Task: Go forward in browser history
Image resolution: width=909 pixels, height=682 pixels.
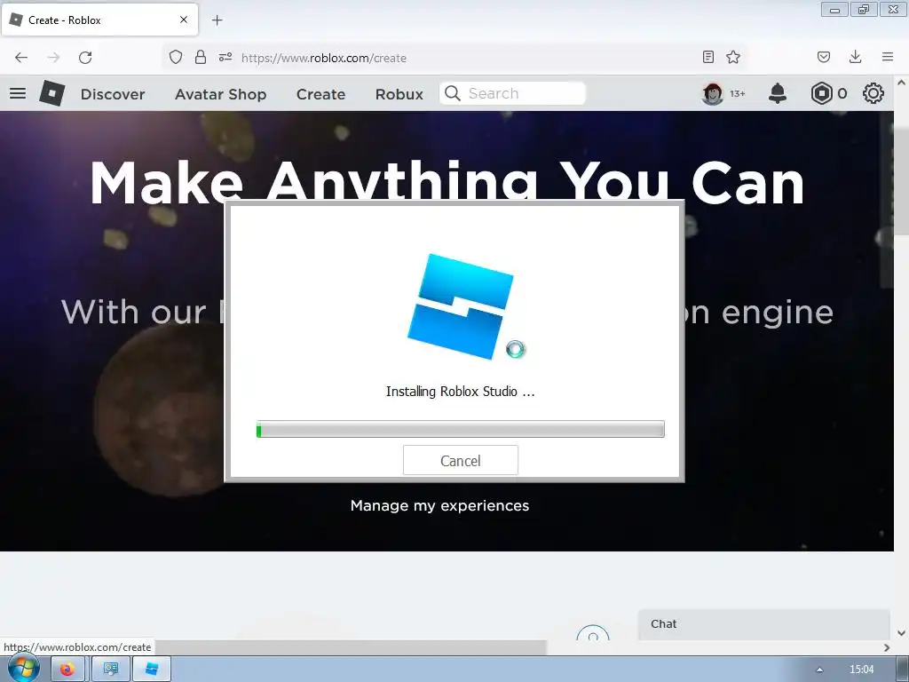Action: [x=53, y=58]
